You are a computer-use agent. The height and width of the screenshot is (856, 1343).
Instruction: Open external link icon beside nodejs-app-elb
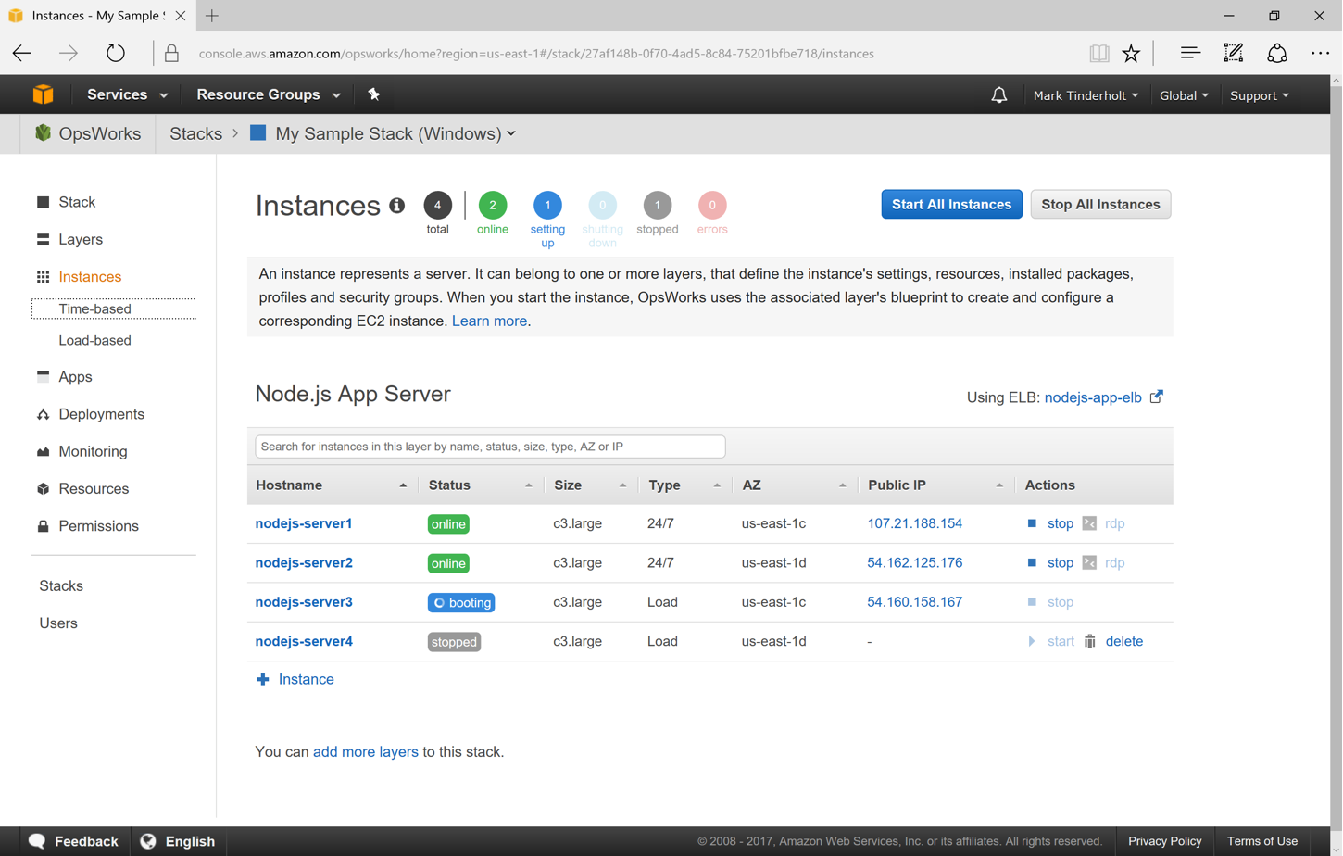(1157, 397)
